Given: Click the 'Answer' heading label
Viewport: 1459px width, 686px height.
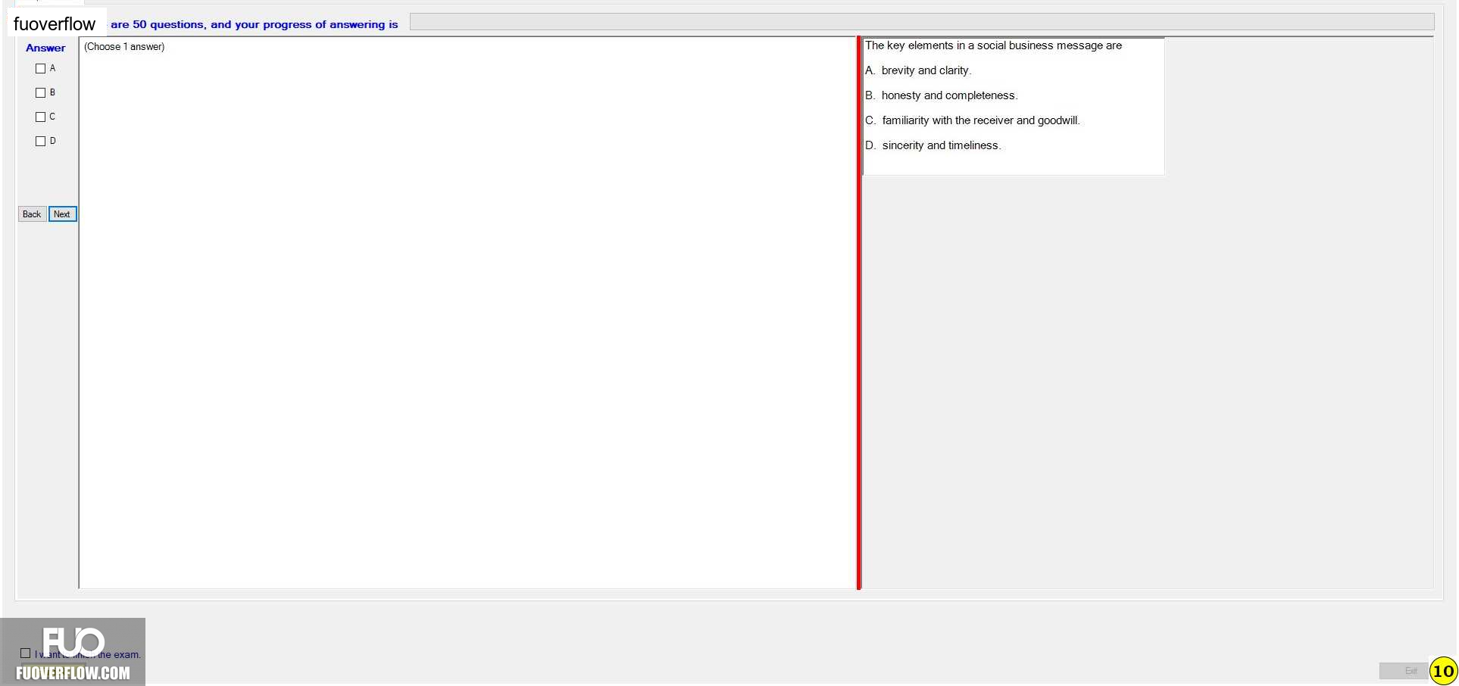Looking at the screenshot, I should [x=45, y=48].
